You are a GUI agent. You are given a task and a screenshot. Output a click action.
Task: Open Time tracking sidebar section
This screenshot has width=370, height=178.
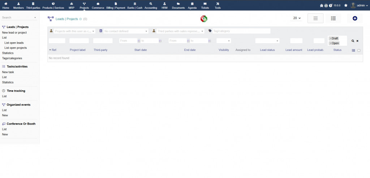[x=16, y=91]
